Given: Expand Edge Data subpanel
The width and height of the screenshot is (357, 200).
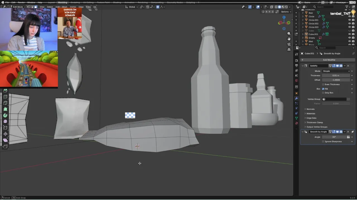Looking at the screenshot, I should [x=311, y=118].
